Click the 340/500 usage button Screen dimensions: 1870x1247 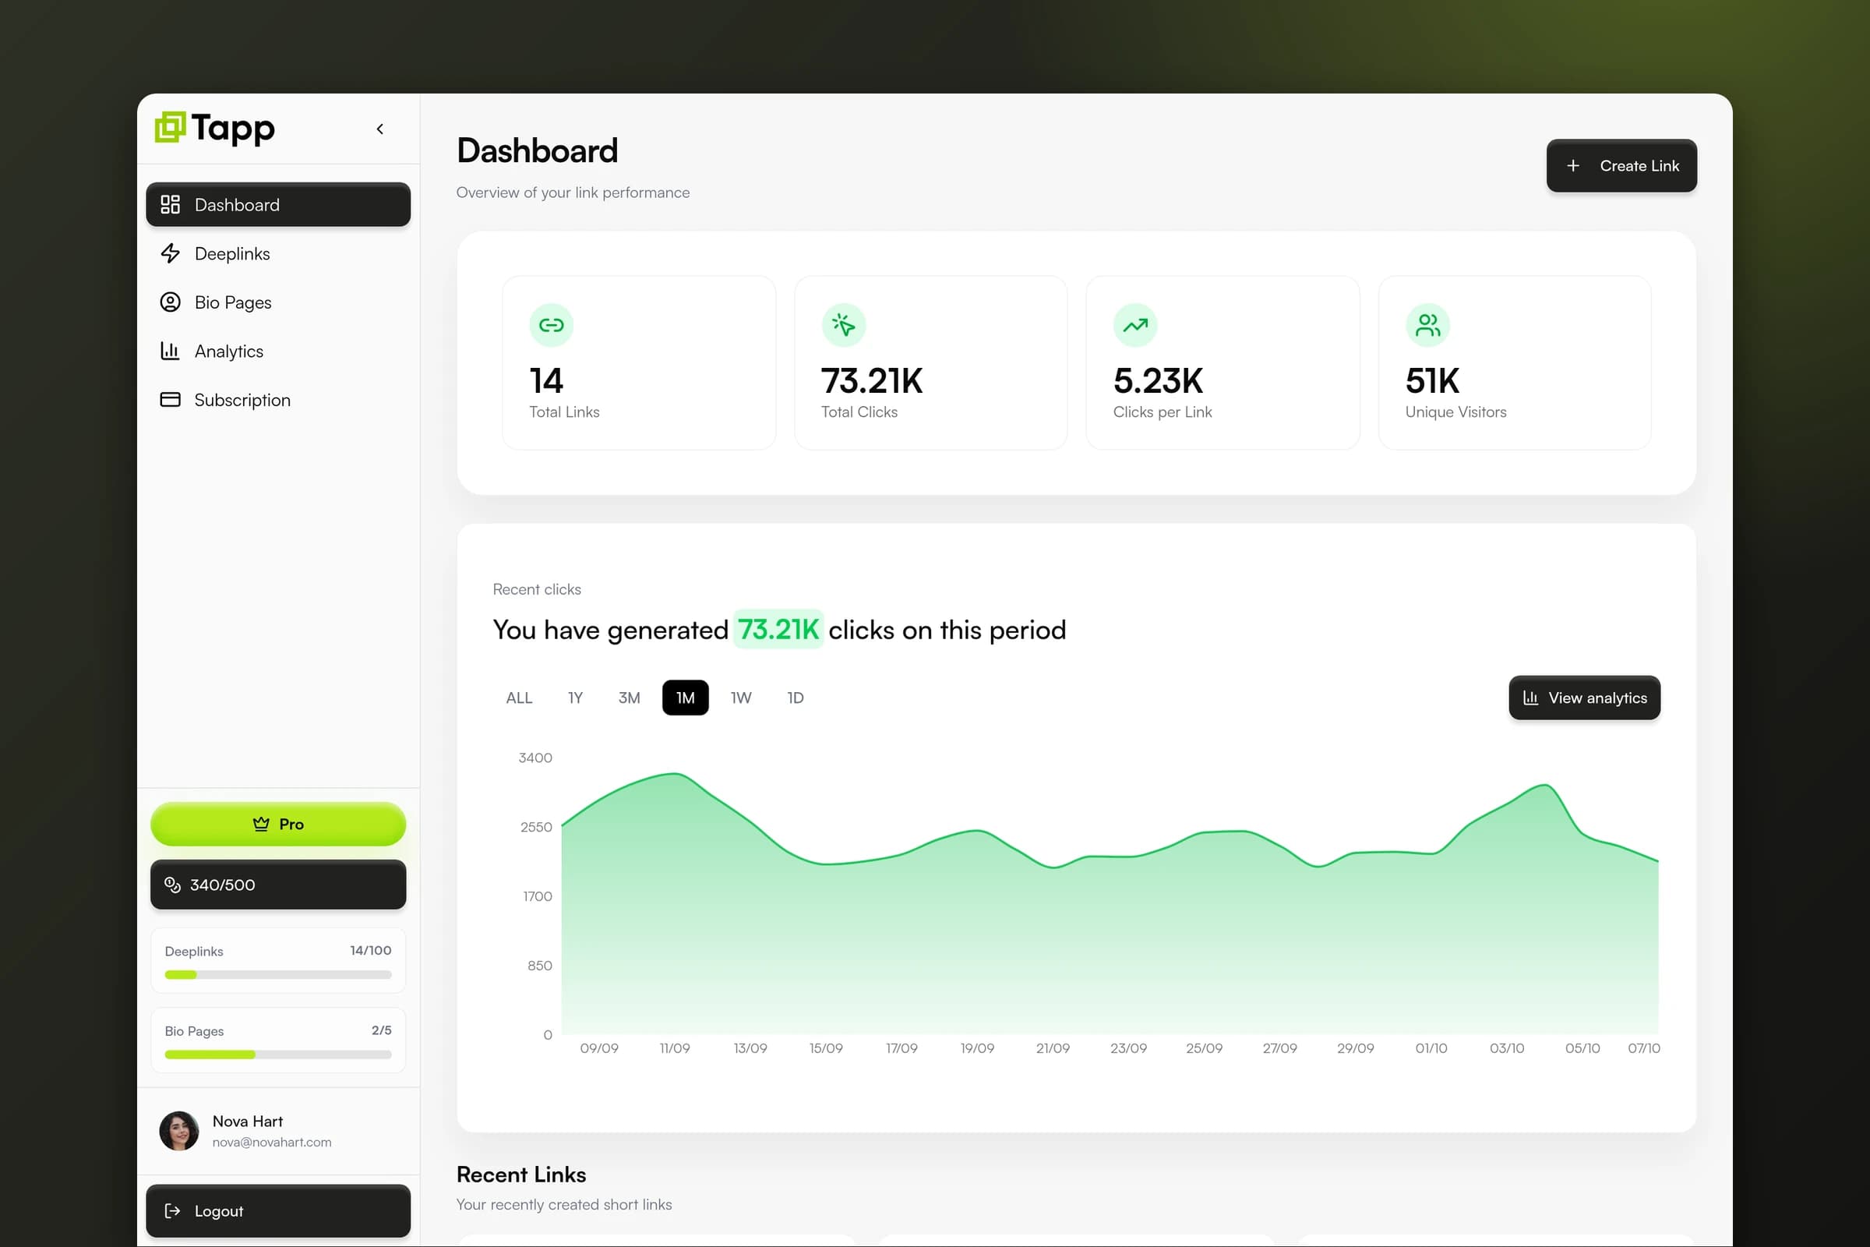click(278, 885)
